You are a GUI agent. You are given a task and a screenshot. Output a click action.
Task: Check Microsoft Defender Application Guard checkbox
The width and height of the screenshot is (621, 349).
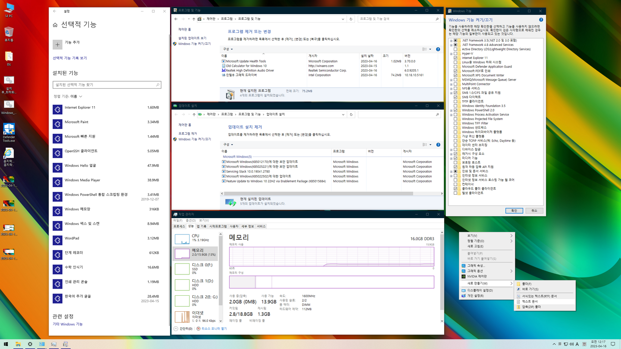455,67
